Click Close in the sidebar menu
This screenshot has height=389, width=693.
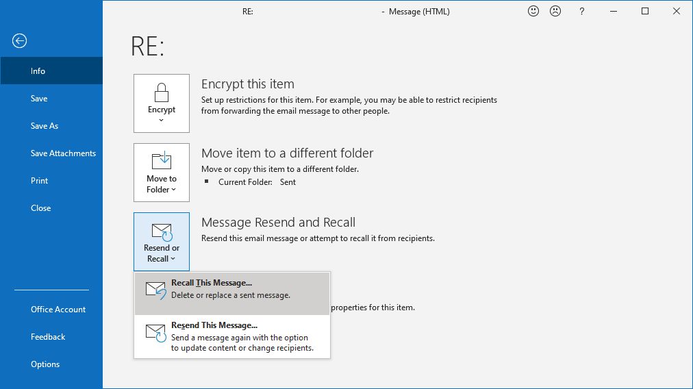click(41, 208)
